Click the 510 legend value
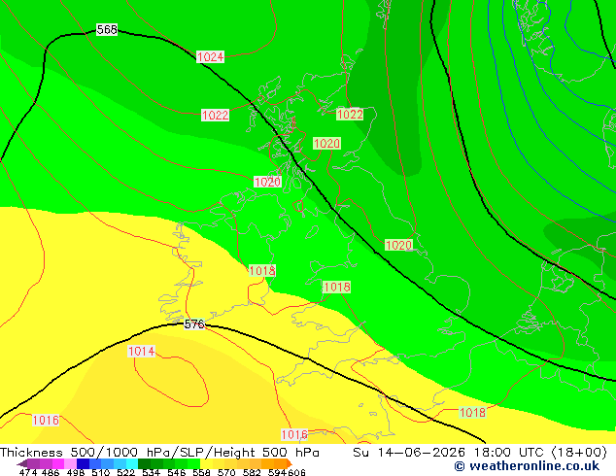 pos(101,472)
